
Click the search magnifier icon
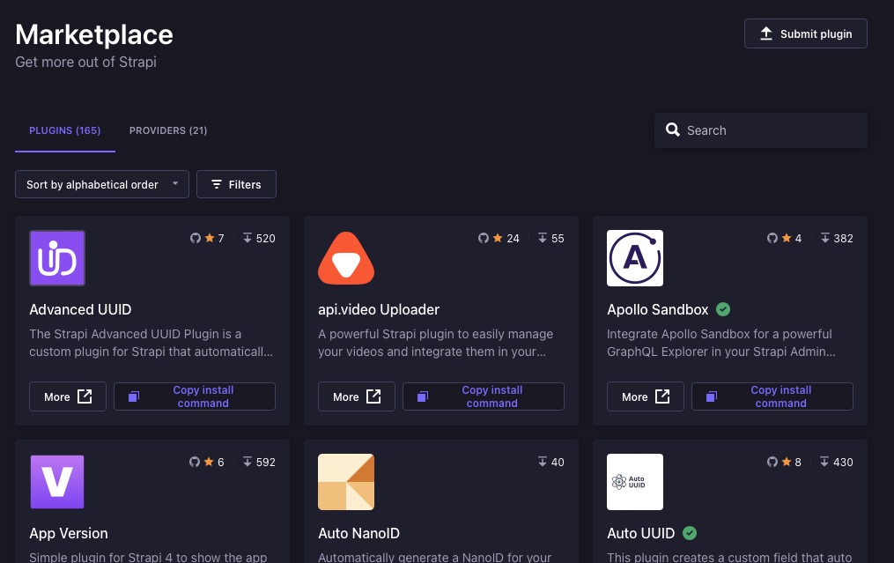tap(673, 130)
